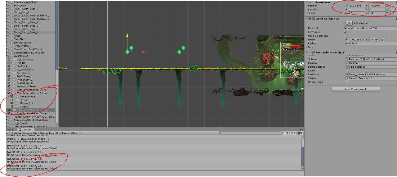This screenshot has height=177, width=397.
Task: Select CameraUnitController(Clone) in the hierarchy
Action: (x=31, y=120)
